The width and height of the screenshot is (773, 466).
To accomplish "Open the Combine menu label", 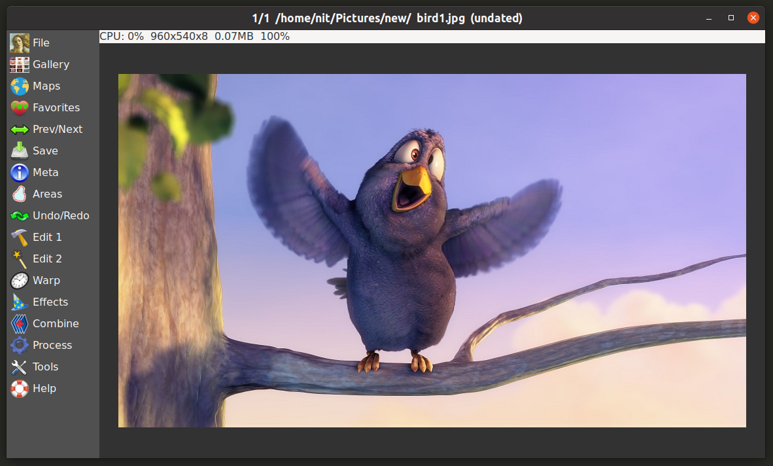I will (56, 324).
